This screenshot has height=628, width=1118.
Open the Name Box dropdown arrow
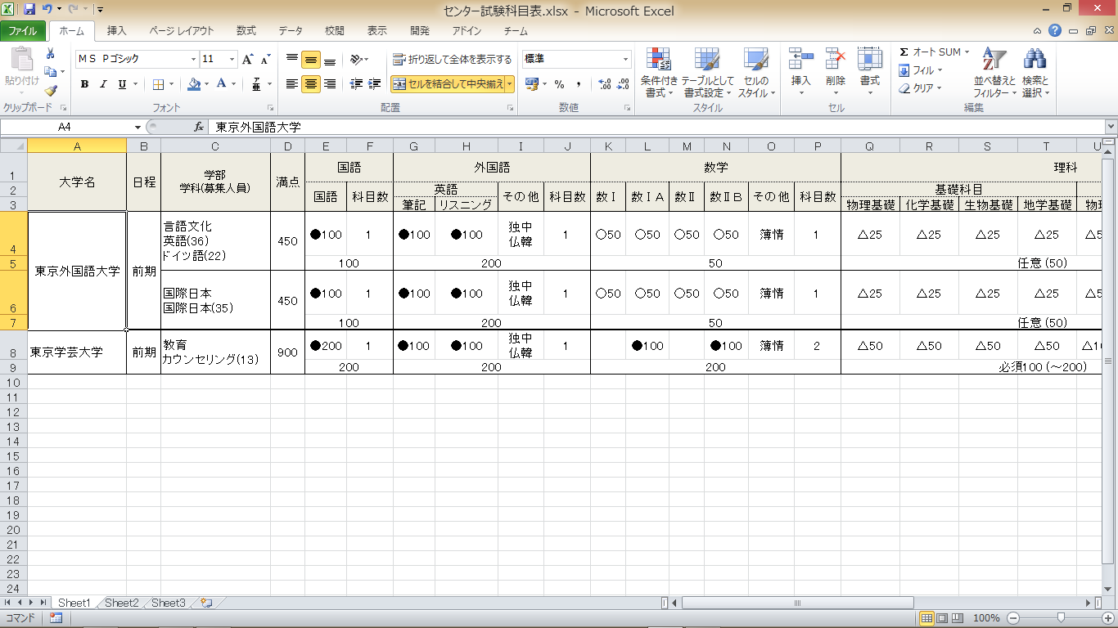[x=137, y=128]
